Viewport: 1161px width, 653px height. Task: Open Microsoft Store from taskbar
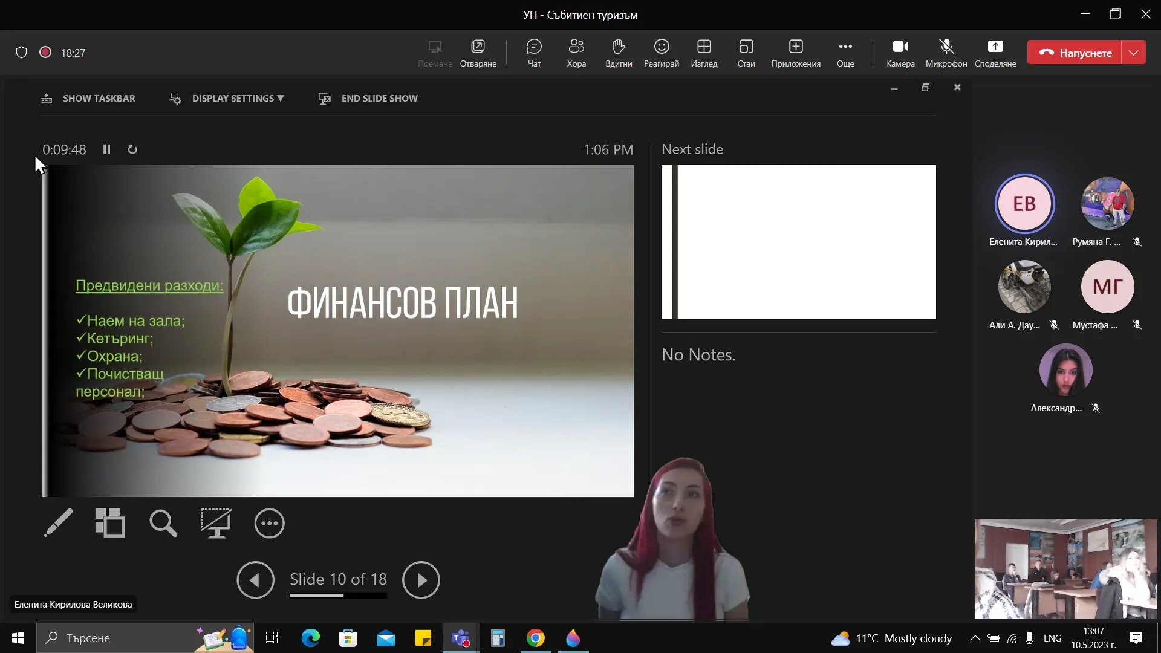pos(348,638)
